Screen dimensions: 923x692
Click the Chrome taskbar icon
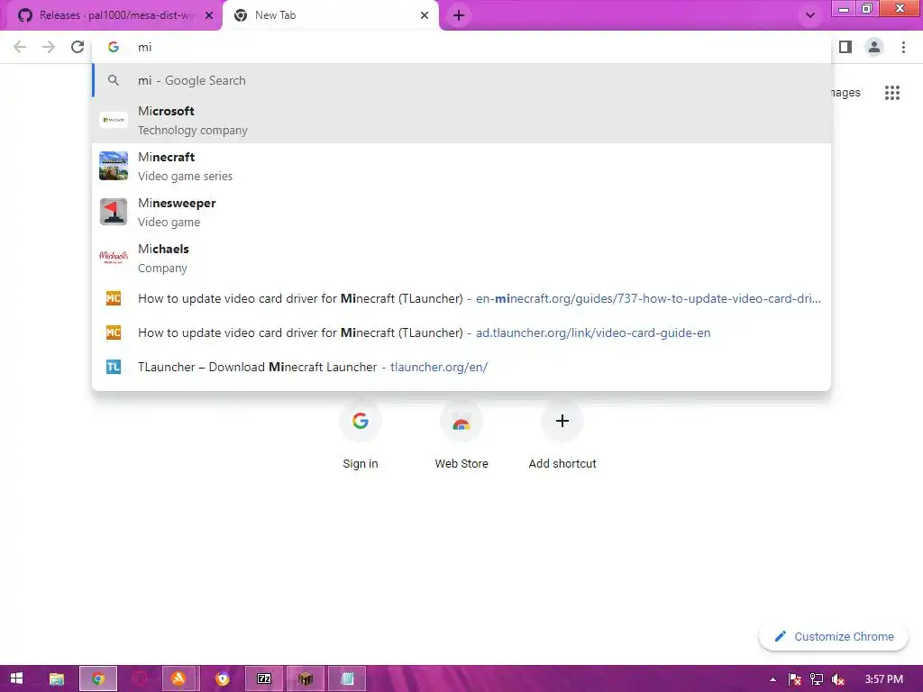click(98, 678)
